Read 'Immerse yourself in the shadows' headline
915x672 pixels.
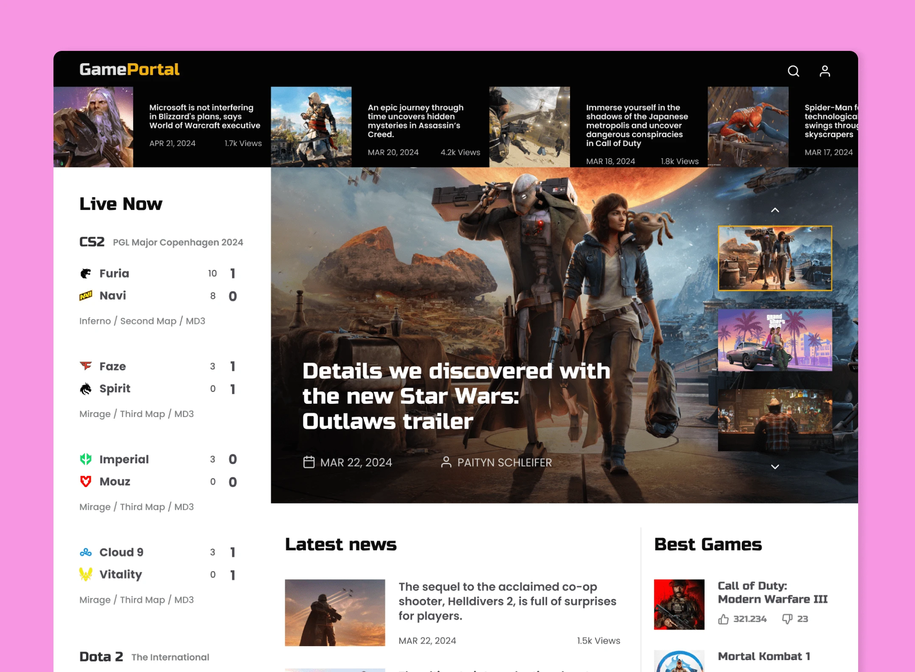pos(637,125)
